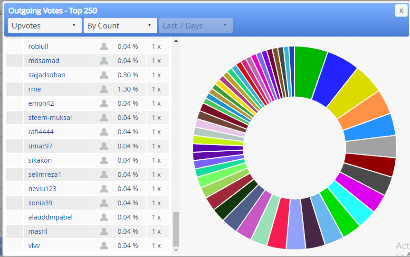Open sajjadsohan account link

coord(47,75)
